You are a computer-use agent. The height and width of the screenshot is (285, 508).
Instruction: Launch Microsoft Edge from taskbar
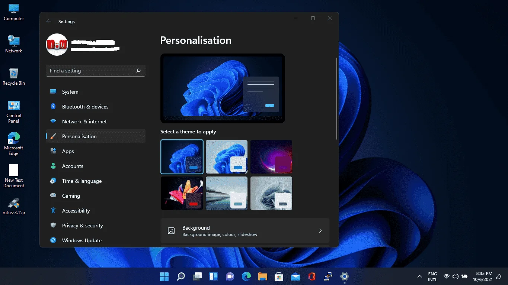(246, 276)
